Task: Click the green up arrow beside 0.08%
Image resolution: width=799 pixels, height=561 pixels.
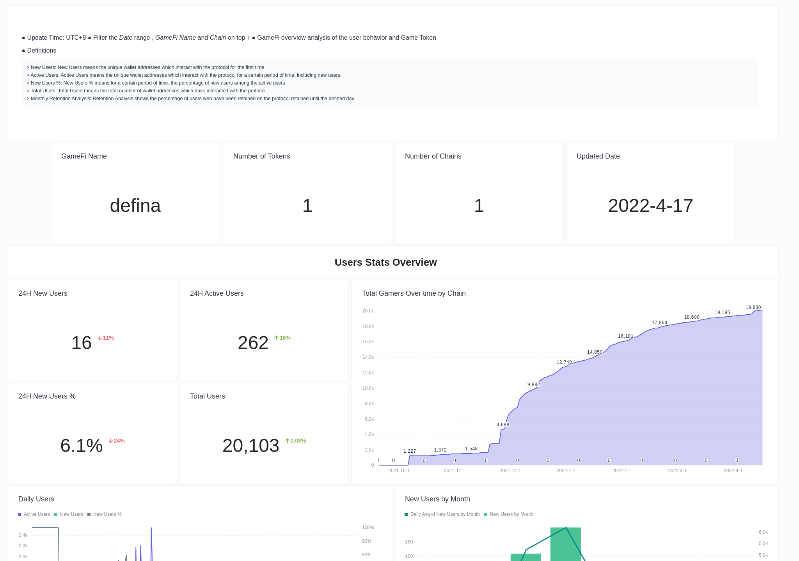Action: [x=288, y=441]
